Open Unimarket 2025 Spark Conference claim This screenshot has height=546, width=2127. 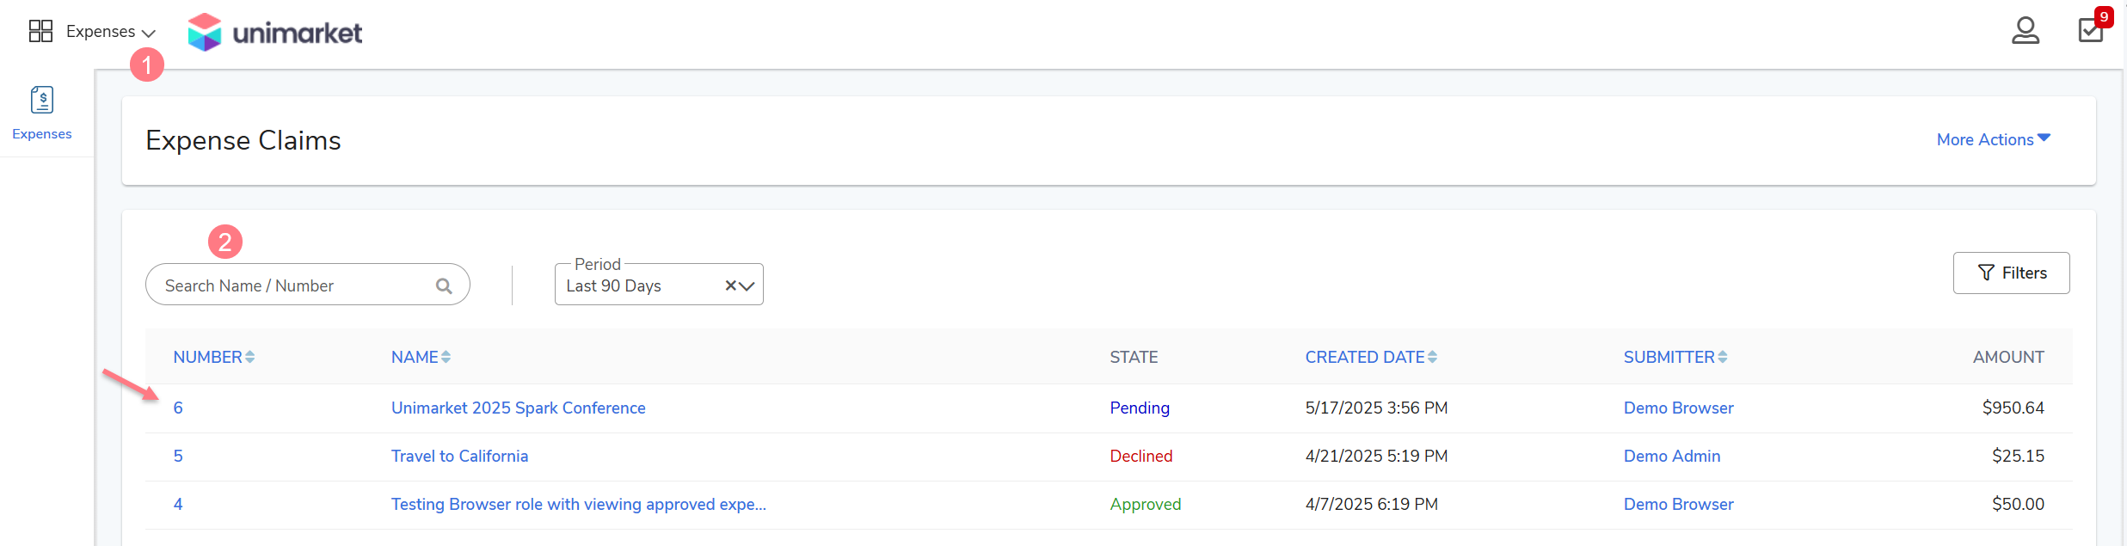point(518,408)
